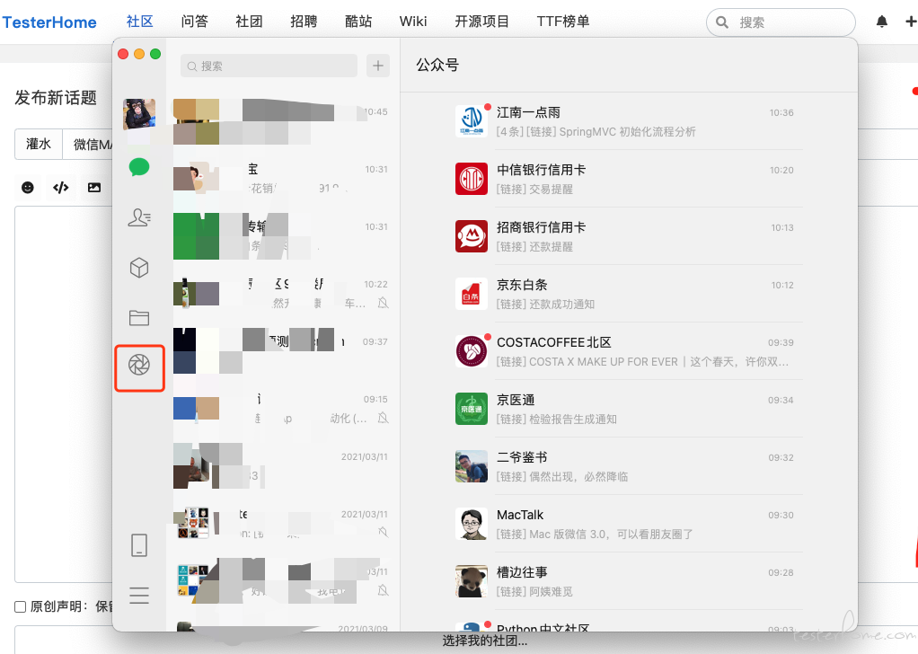The width and height of the screenshot is (918, 654).
Task: Focus the WeChat 搜索 search field
Action: [x=269, y=66]
